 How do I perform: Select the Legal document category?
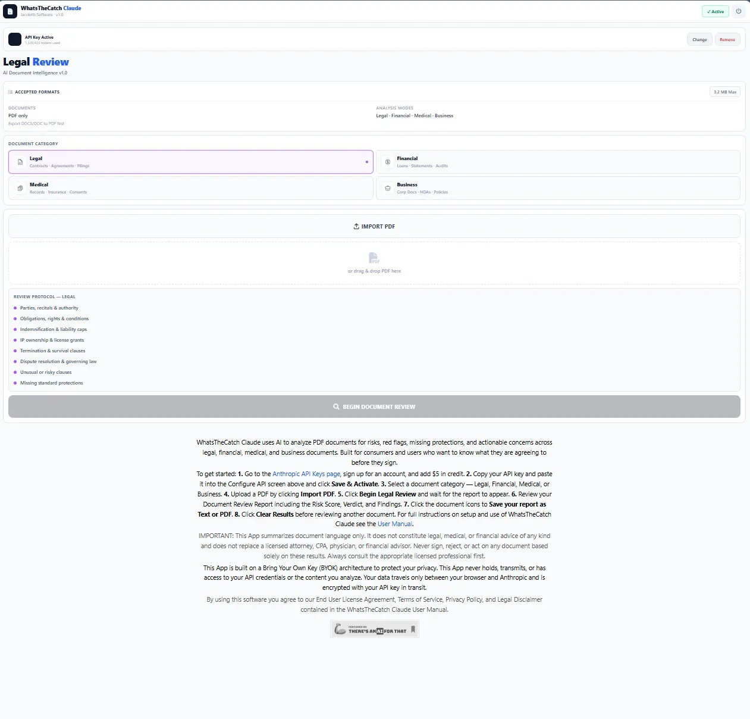191,162
